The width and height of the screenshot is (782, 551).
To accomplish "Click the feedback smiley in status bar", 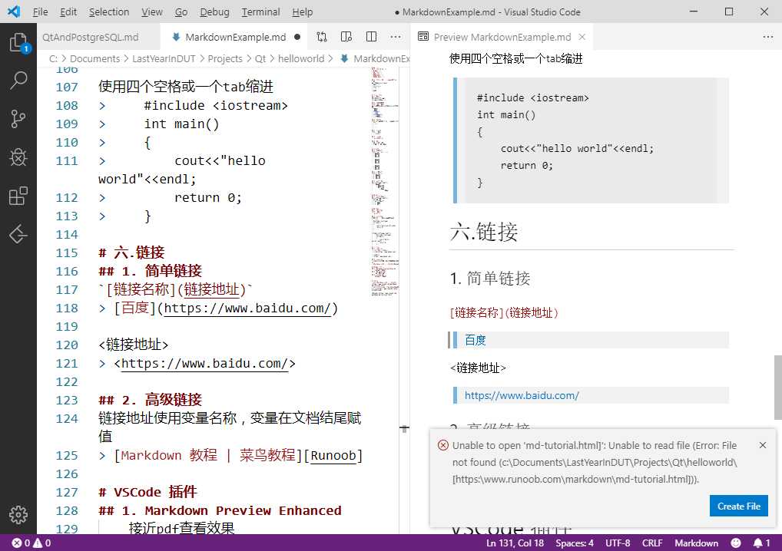I will point(736,543).
